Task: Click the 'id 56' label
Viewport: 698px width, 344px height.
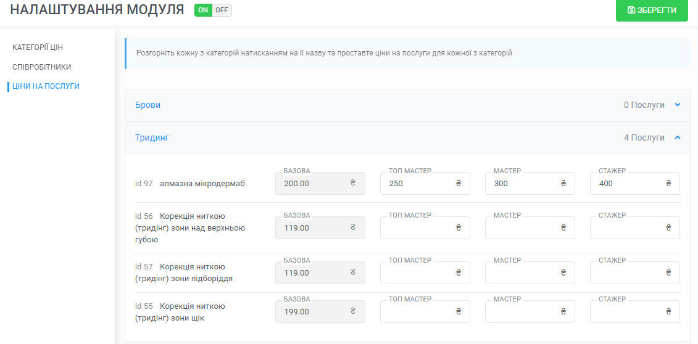Action: click(x=144, y=216)
